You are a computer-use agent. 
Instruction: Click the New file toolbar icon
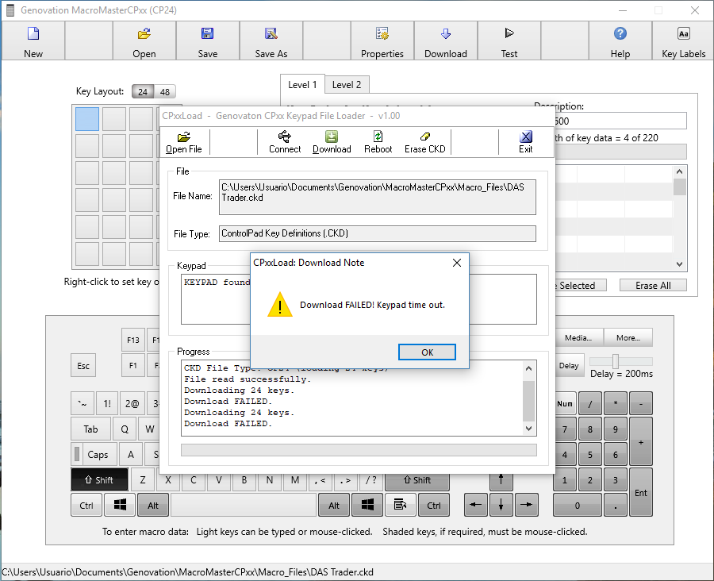click(33, 41)
